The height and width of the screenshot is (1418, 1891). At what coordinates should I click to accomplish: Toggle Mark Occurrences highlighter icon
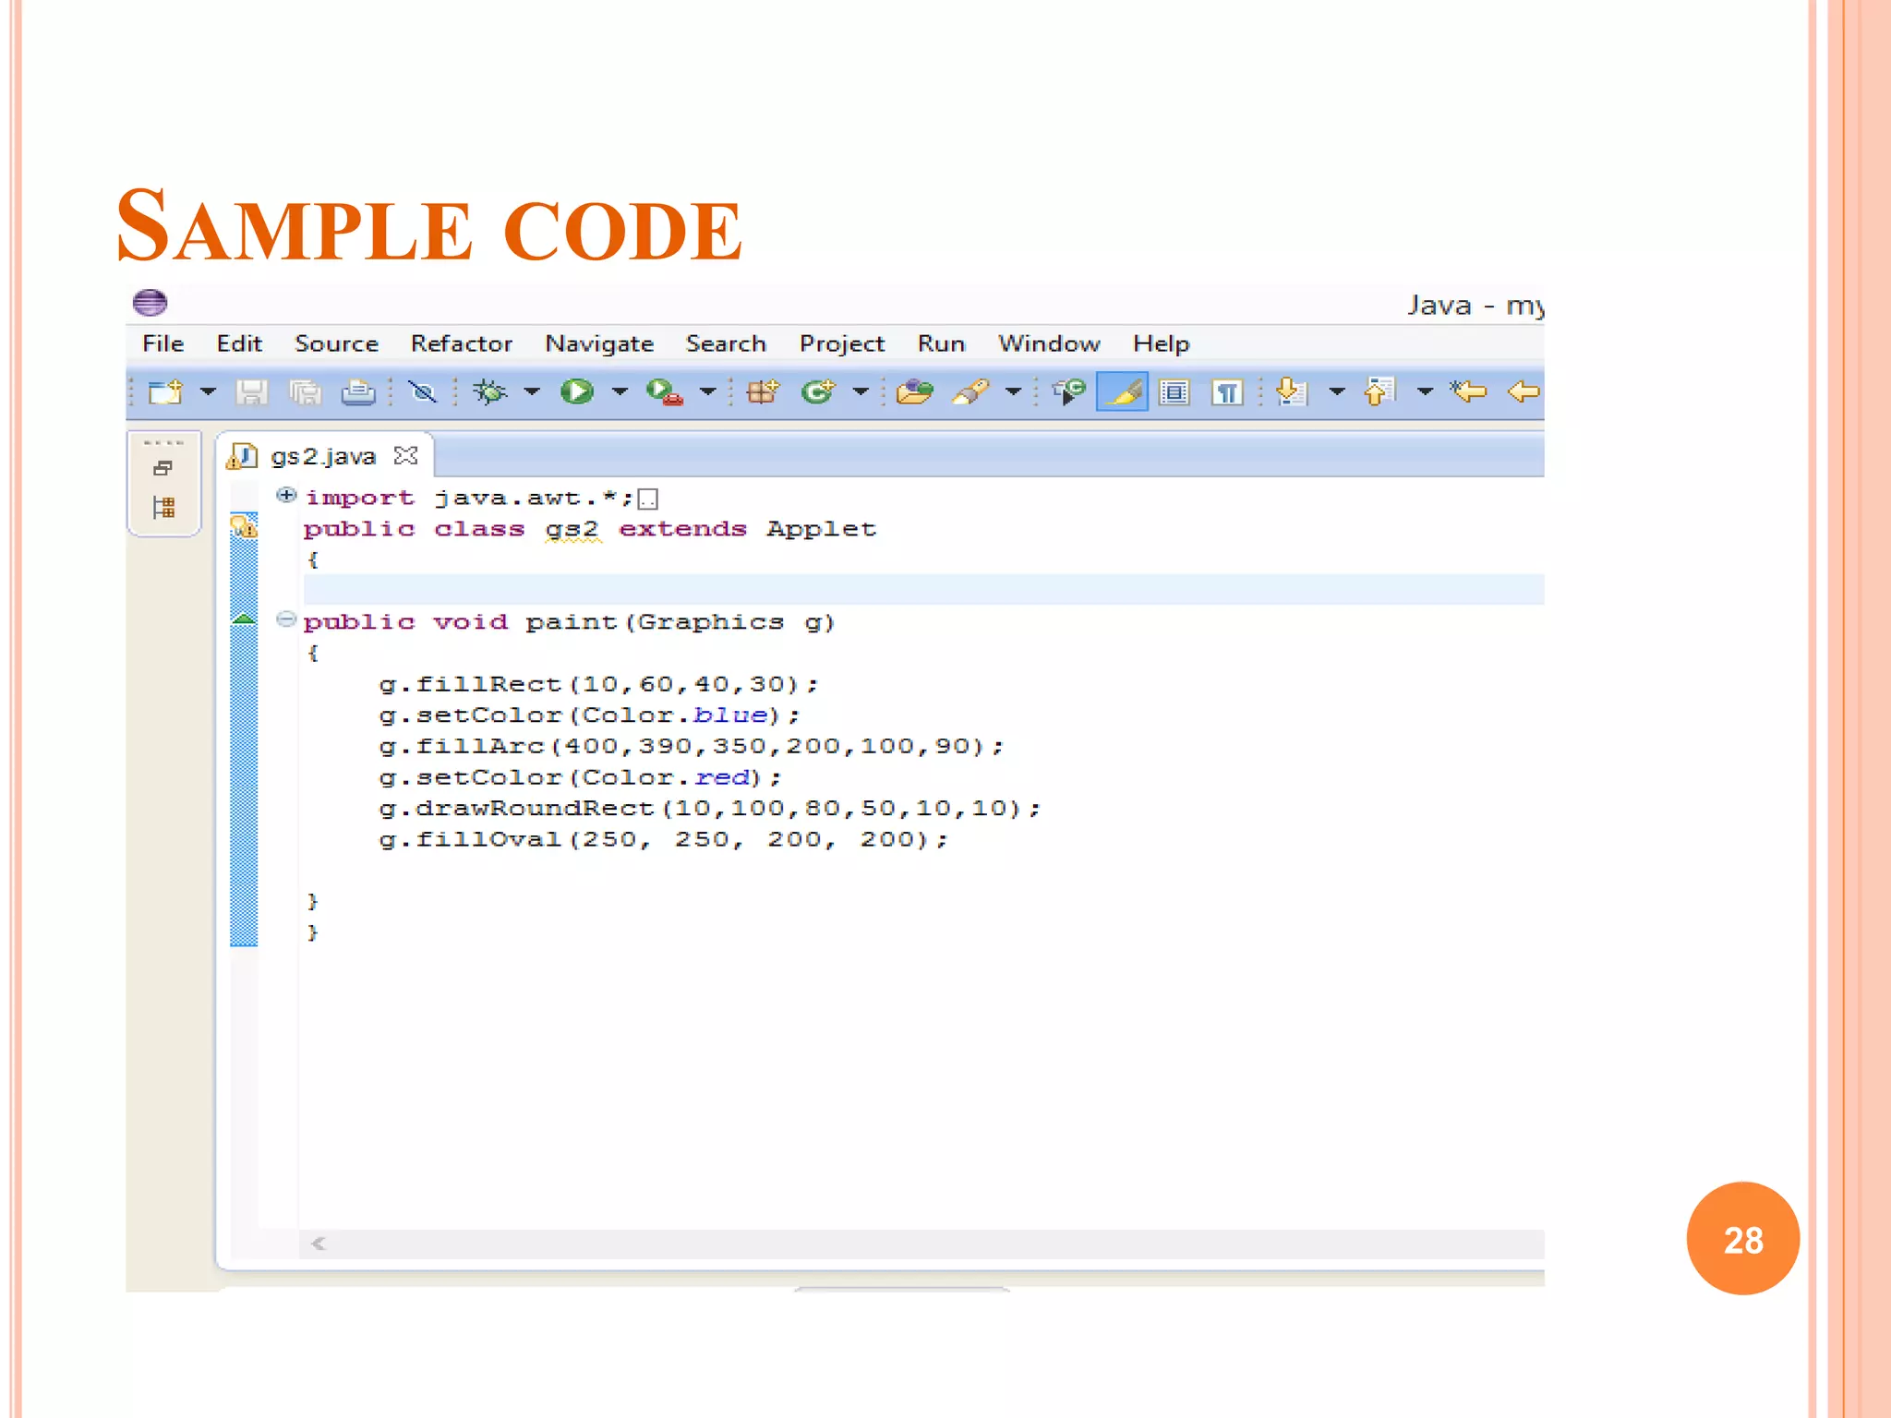click(x=1122, y=392)
